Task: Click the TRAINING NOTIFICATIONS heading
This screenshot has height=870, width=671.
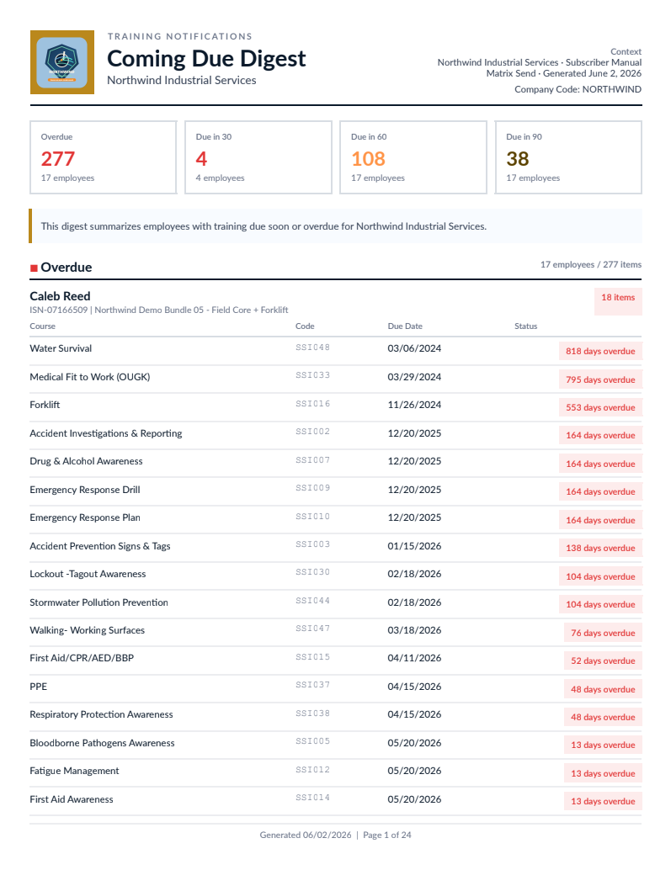Action: pos(180,37)
